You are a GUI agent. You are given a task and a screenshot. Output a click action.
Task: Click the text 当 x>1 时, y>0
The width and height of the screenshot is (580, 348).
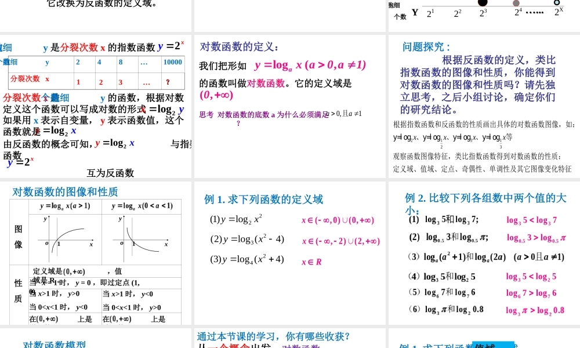pyautogui.click(x=56, y=294)
